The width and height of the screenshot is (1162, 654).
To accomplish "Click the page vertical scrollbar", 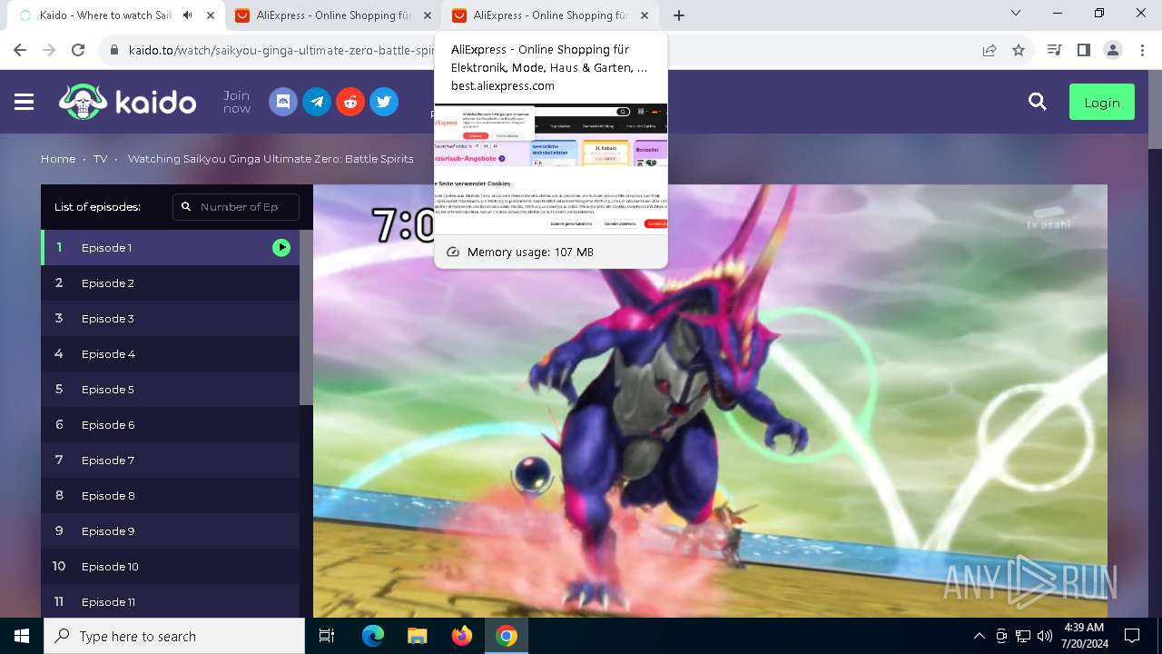I will pos(1155,109).
